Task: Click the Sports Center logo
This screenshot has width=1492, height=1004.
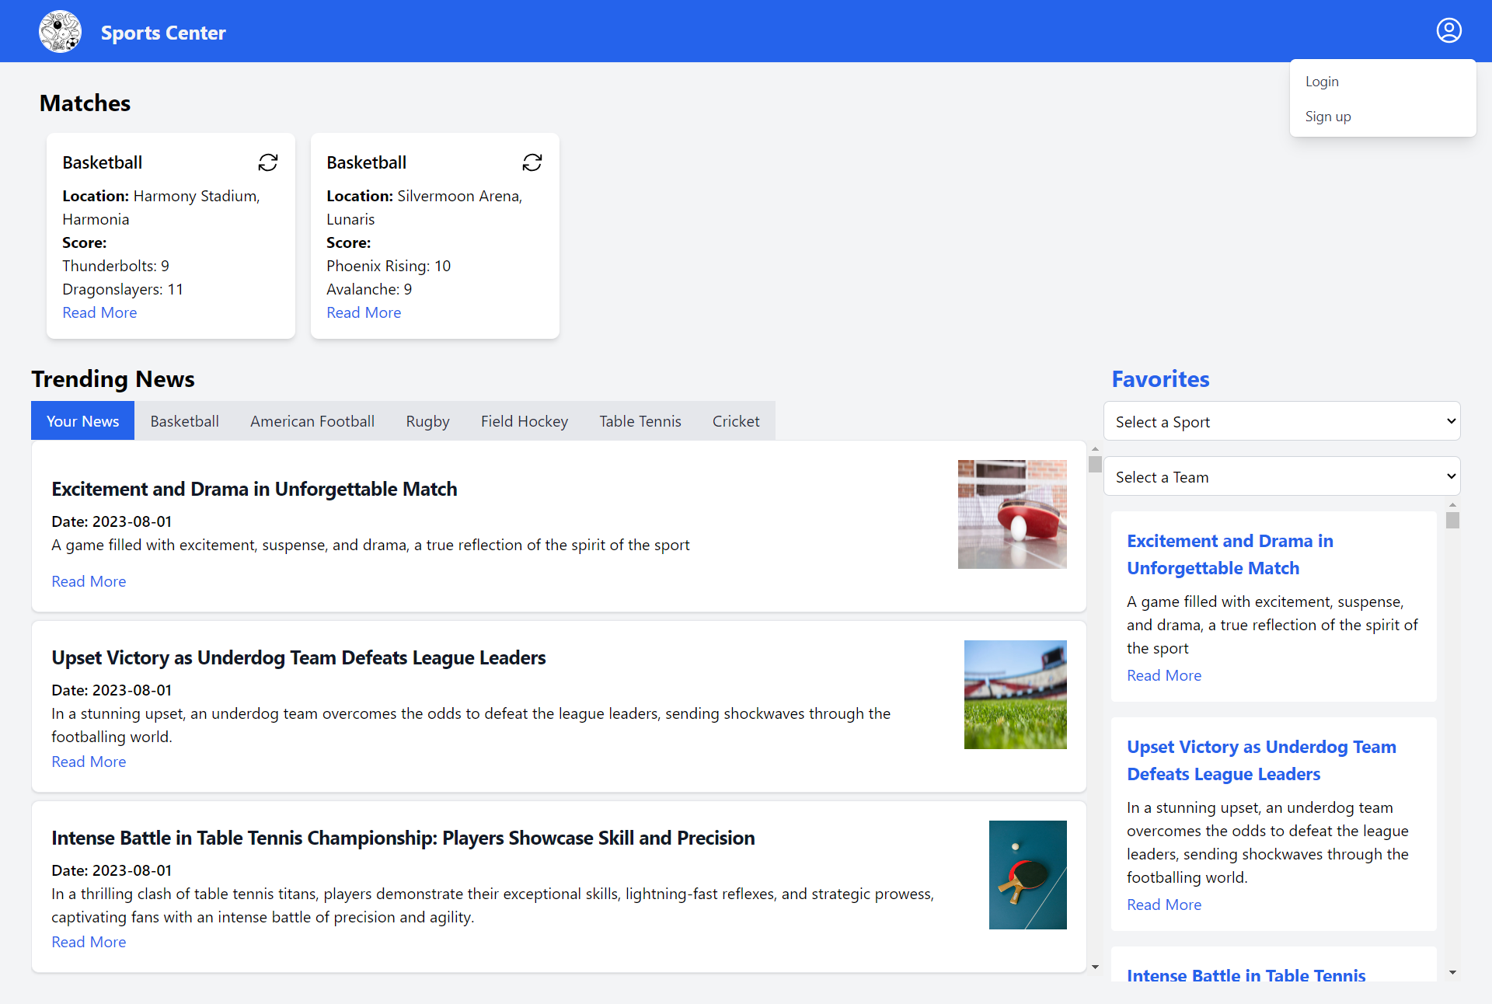Action: (60, 32)
